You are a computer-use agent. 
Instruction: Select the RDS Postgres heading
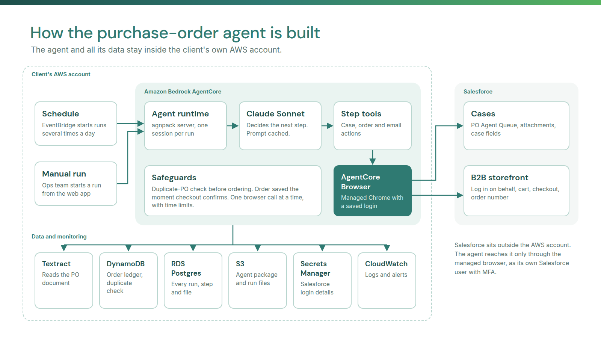[186, 269]
